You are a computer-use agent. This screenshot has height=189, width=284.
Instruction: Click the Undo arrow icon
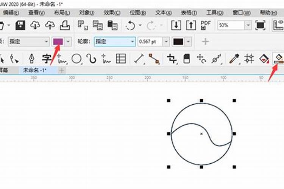[130, 25]
